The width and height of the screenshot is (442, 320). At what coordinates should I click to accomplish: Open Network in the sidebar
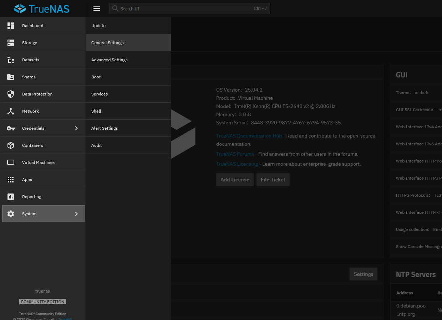click(x=43, y=111)
